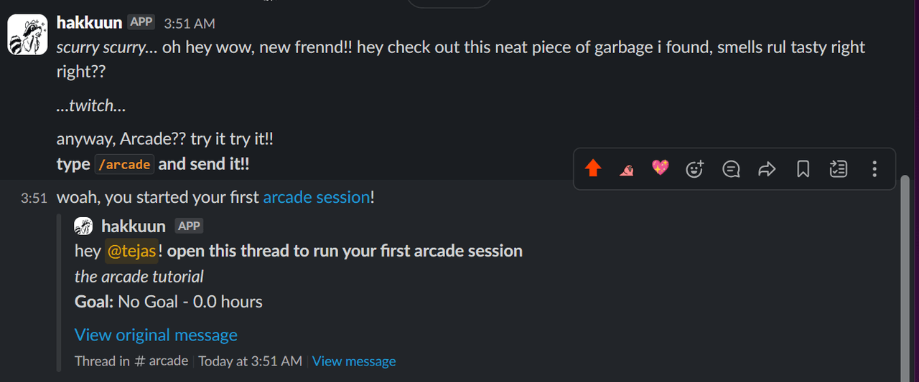Click the small hakkuun avatar in quoted message
This screenshot has width=919, height=382.
tap(84, 226)
